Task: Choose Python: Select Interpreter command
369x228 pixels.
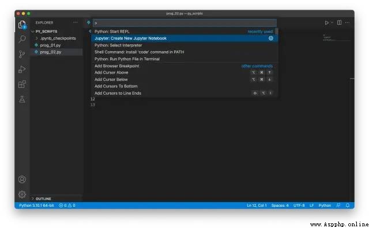Action: tap(184, 45)
